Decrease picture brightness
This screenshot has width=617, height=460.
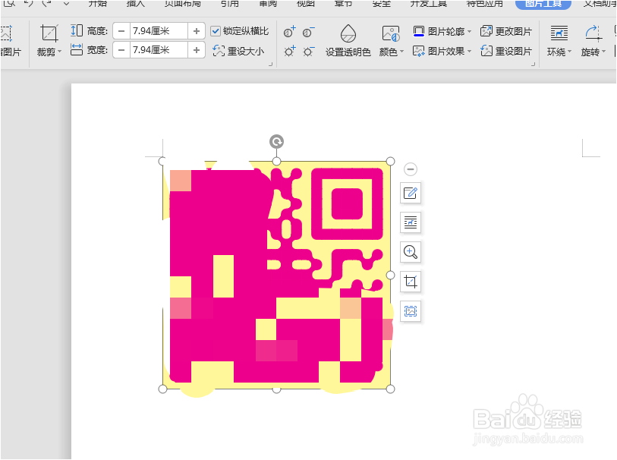(308, 51)
